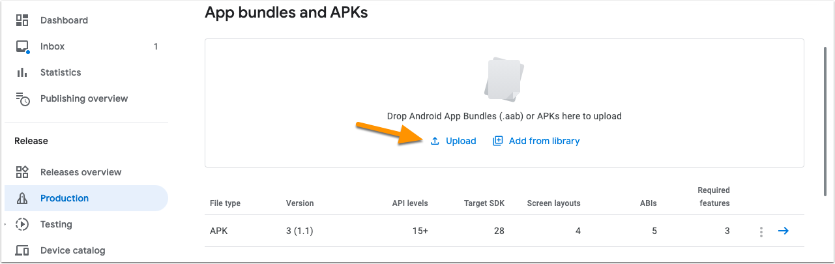
Task: Click the page vertical scrollbar
Action: [x=825, y=121]
